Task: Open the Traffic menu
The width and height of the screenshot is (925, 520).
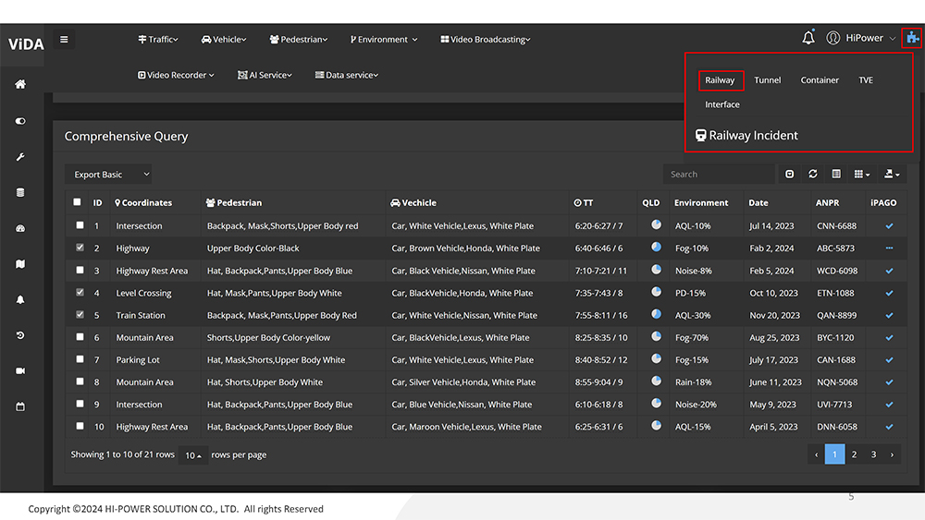Action: coord(158,40)
